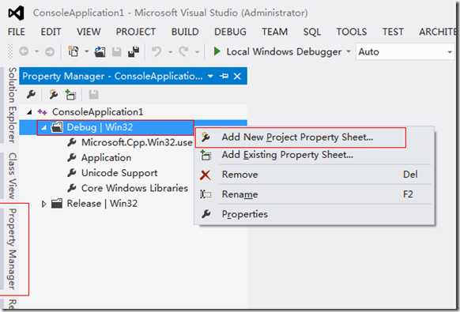Click the Undo toolbar icon
This screenshot has width=460, height=312.
[x=156, y=52]
